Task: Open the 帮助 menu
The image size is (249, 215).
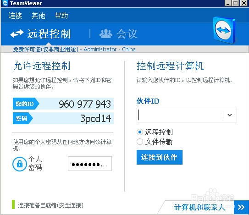Action: tap(61, 16)
